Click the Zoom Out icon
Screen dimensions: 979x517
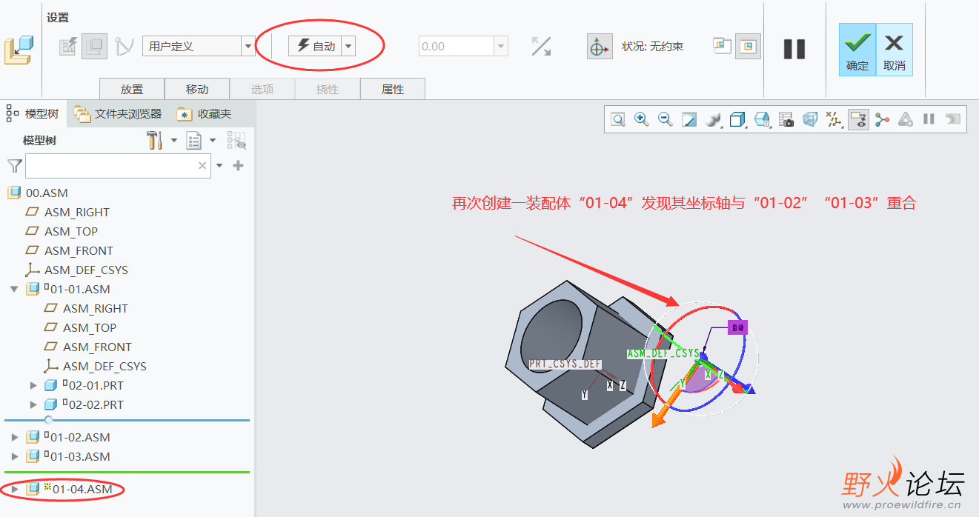[x=666, y=119]
